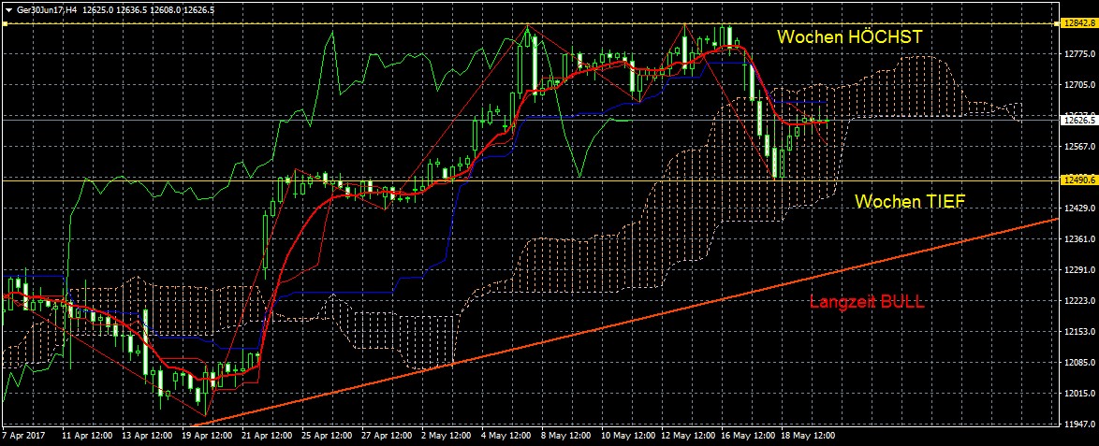1099x446 pixels.
Task: Select the 'Langzeit BULL' text label
Action: click(867, 303)
